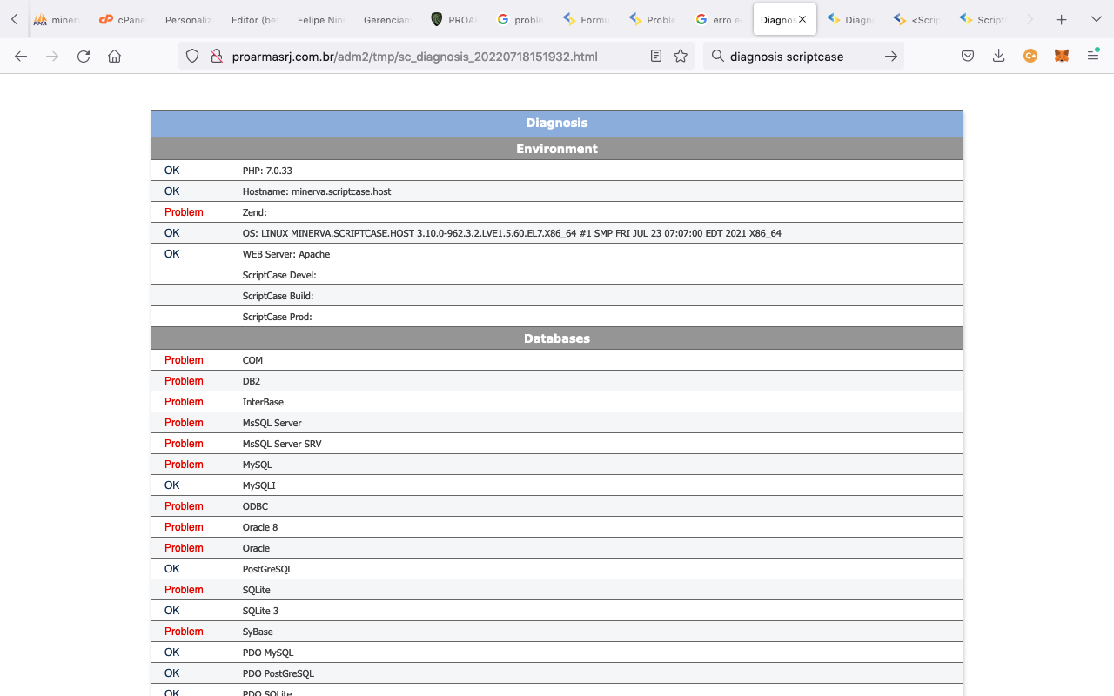1114x696 pixels.
Task: Click the SyBase row label
Action: point(258,632)
